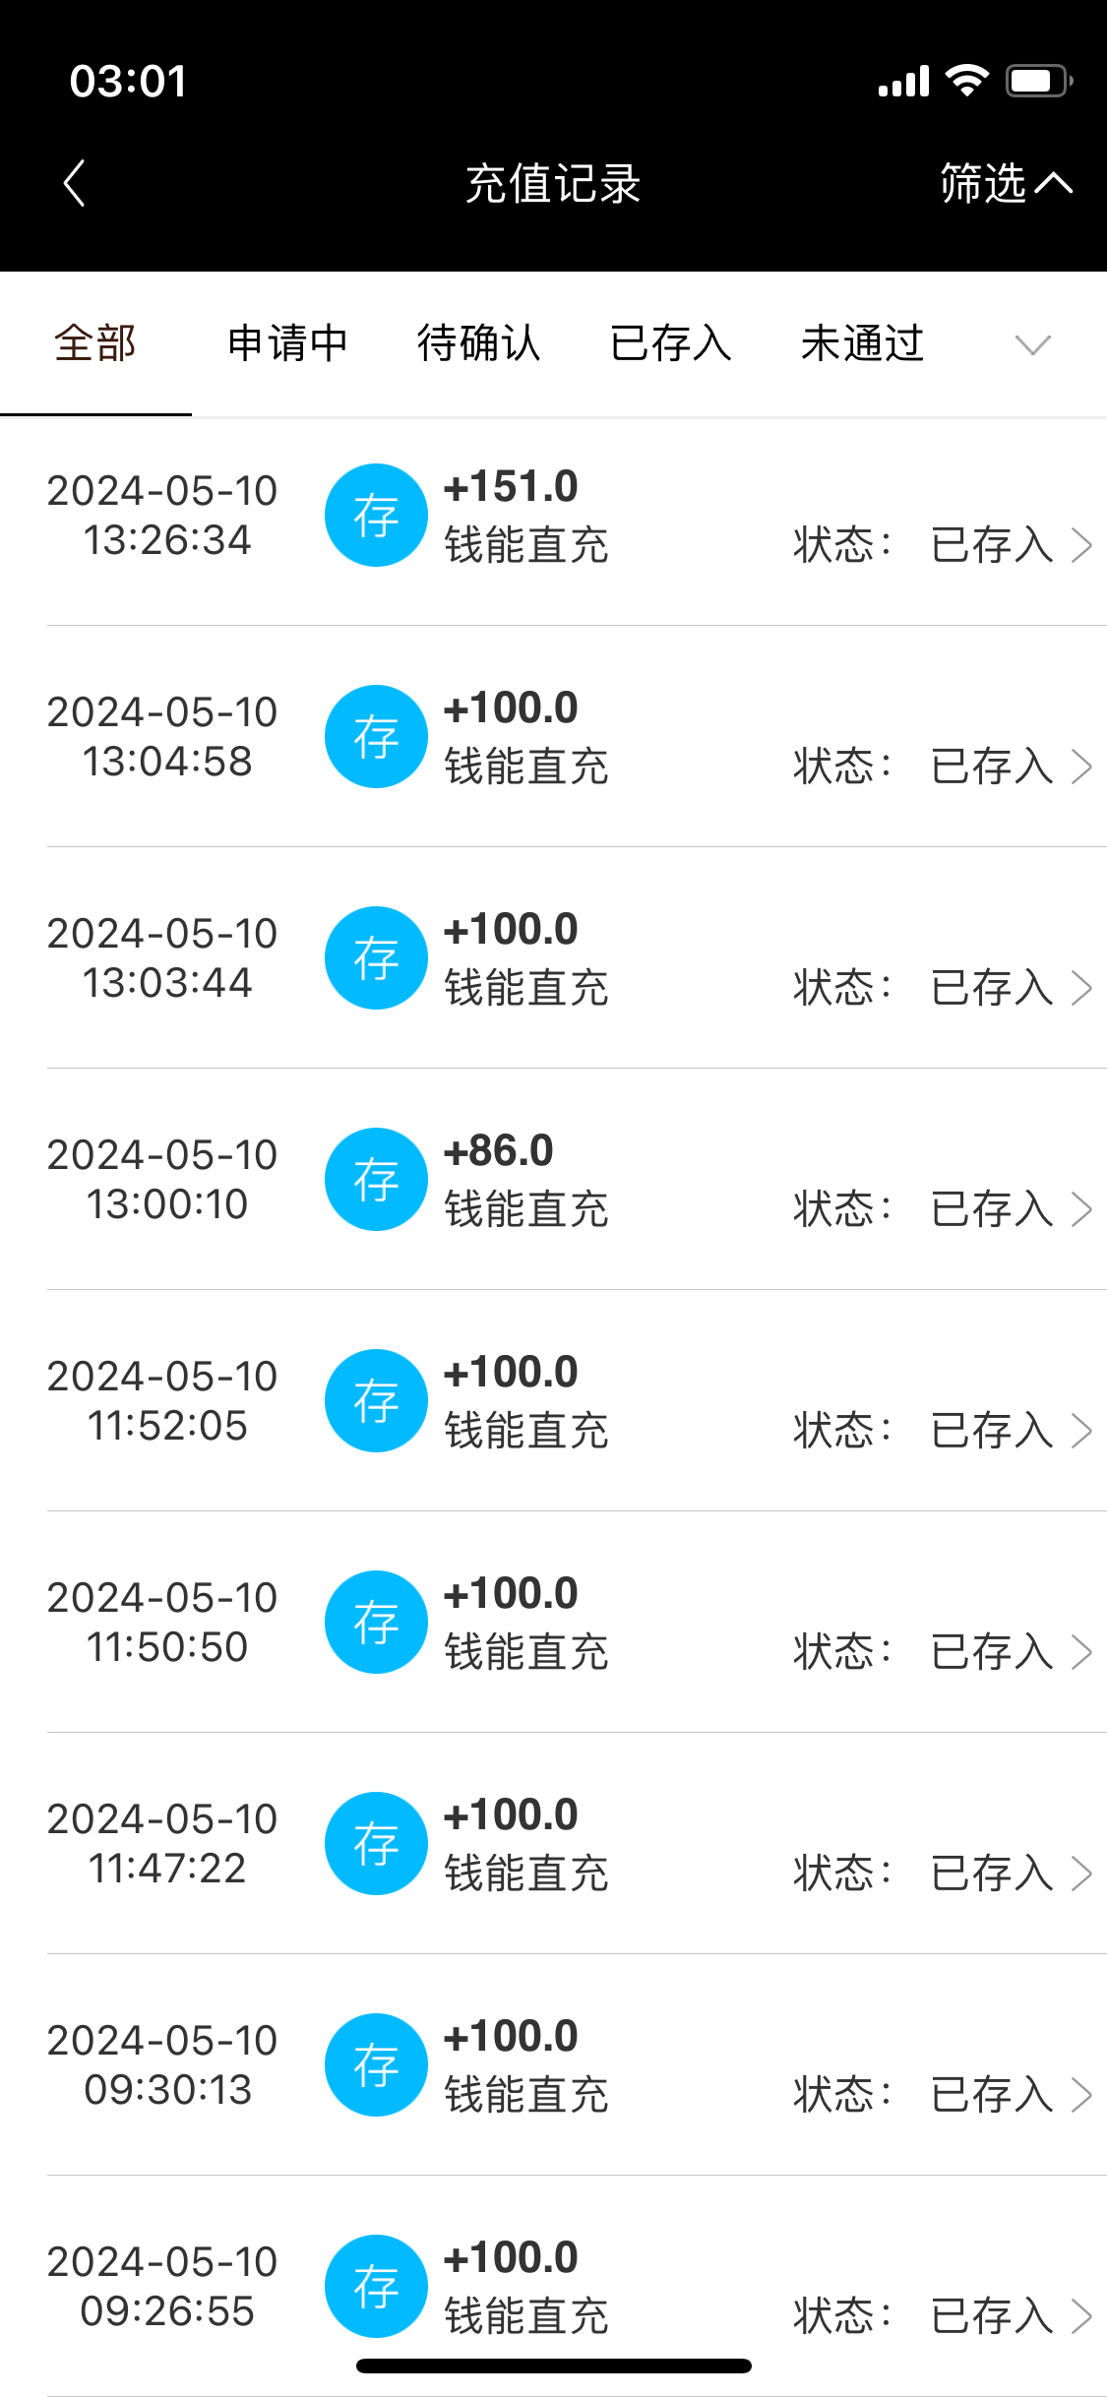Screen dimensions: 1107x2397
Task: Tap the back arrow icon
Action: point(75,183)
